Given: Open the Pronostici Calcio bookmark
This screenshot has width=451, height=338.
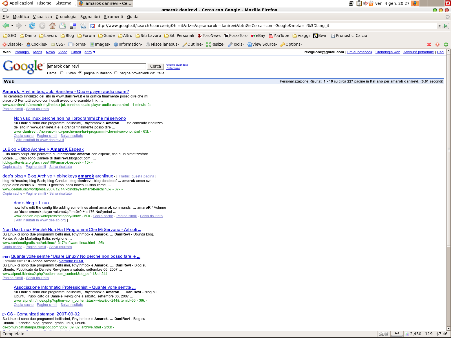Looking at the screenshot, I should pos(349,35).
